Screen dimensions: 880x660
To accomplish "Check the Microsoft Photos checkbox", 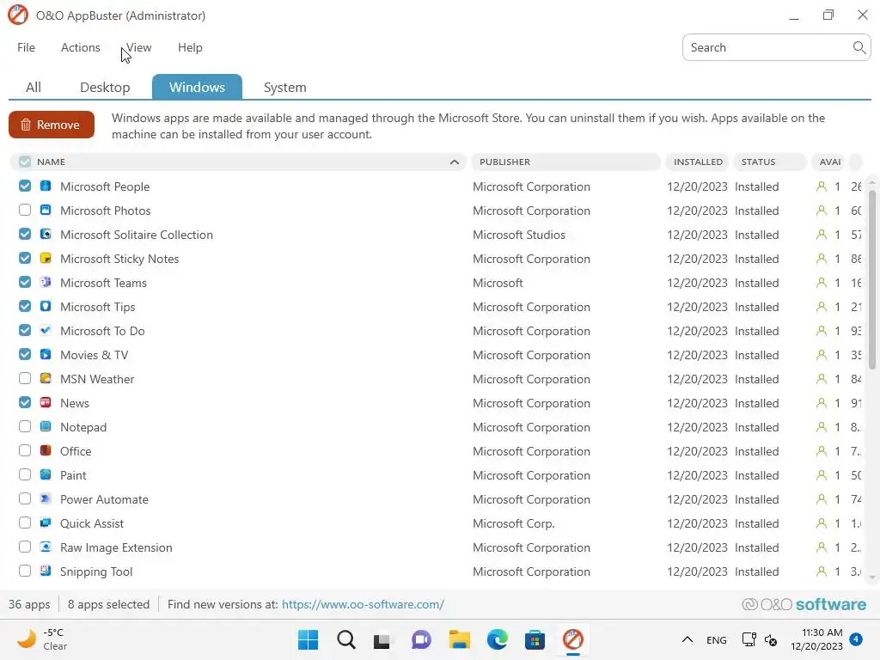I will 25,210.
